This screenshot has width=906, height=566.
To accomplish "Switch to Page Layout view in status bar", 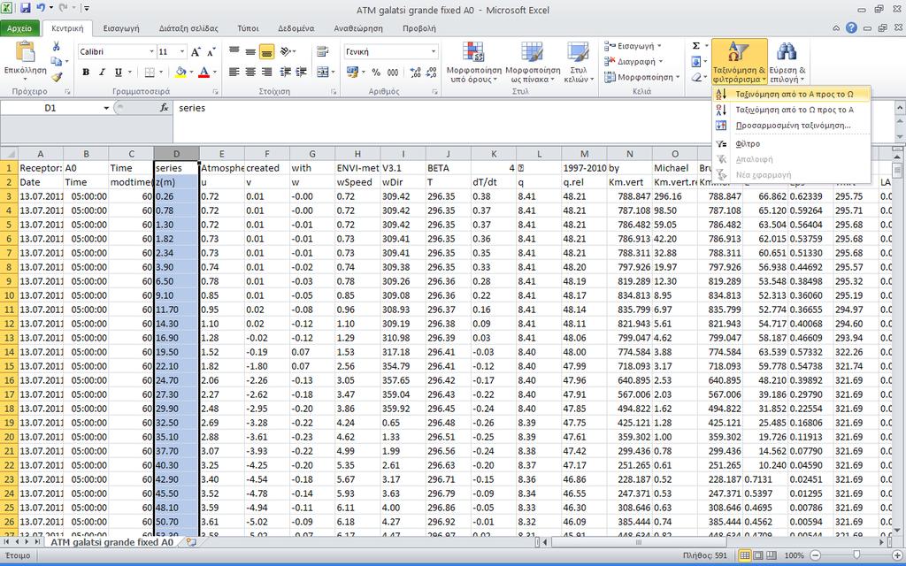I will (x=758, y=555).
